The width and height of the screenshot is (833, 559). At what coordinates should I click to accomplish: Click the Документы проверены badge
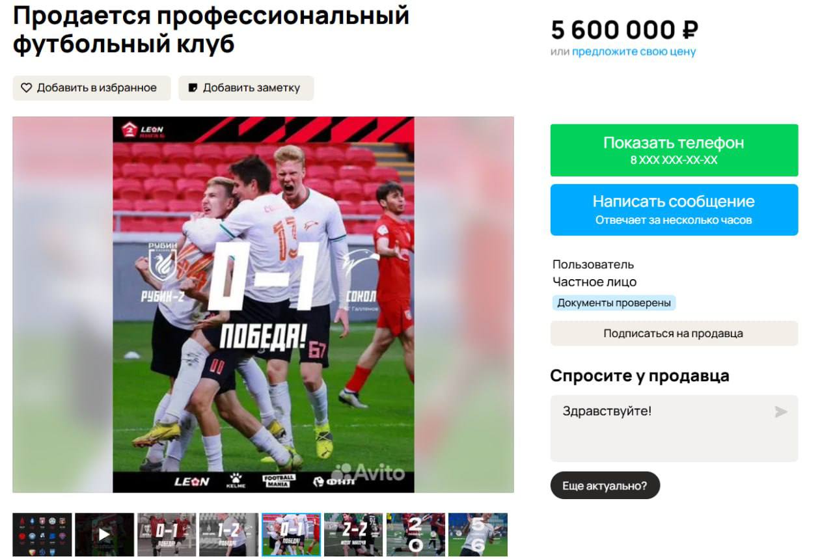point(614,303)
